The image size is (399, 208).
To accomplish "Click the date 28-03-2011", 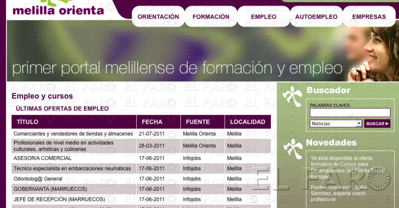I will [152, 146].
